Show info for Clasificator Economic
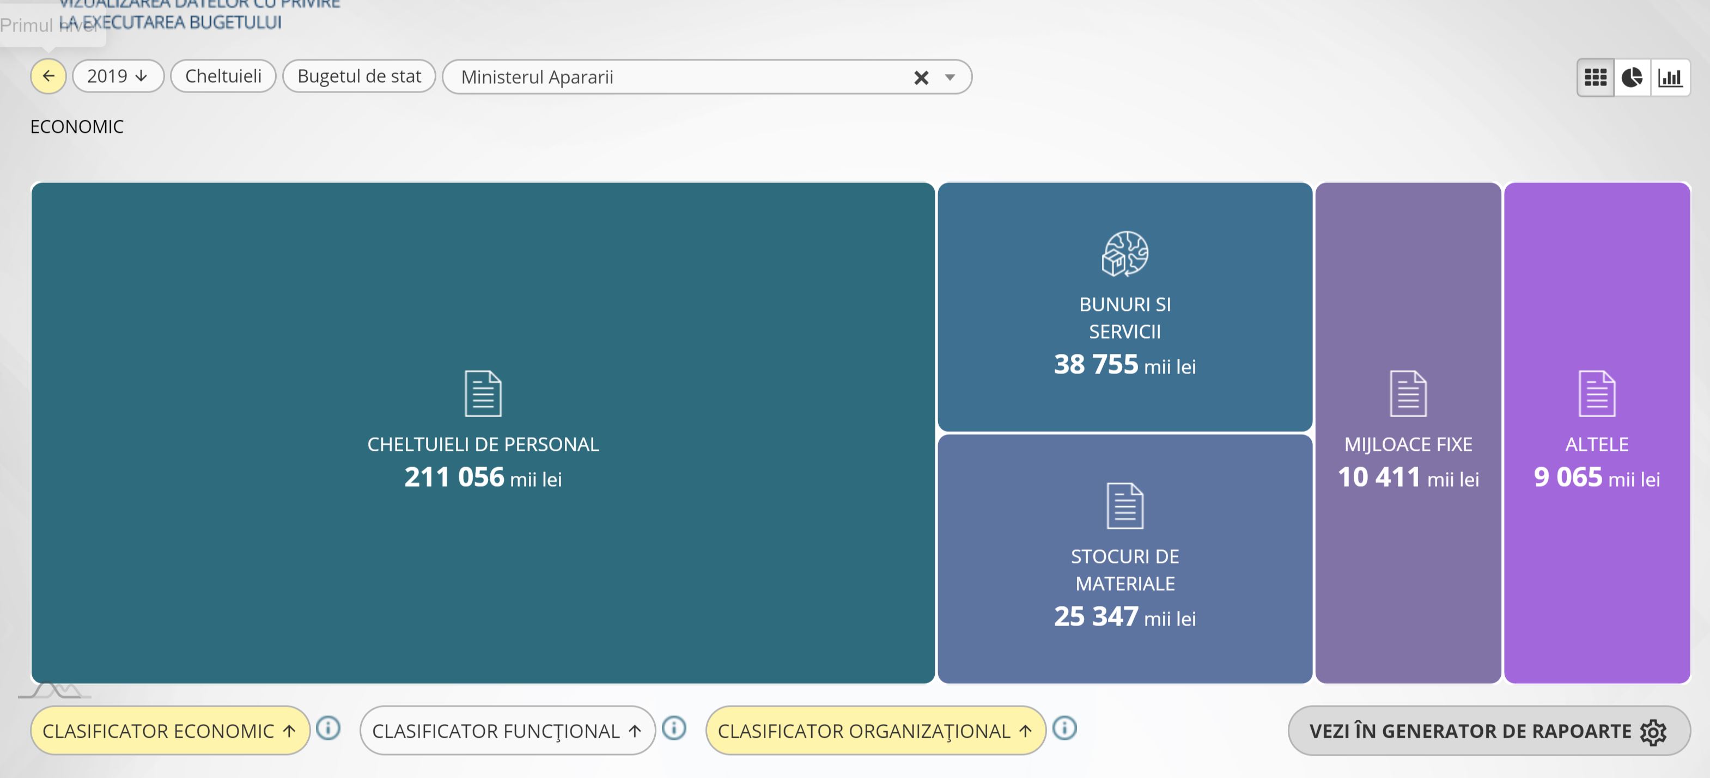Image resolution: width=1710 pixels, height=778 pixels. (328, 728)
